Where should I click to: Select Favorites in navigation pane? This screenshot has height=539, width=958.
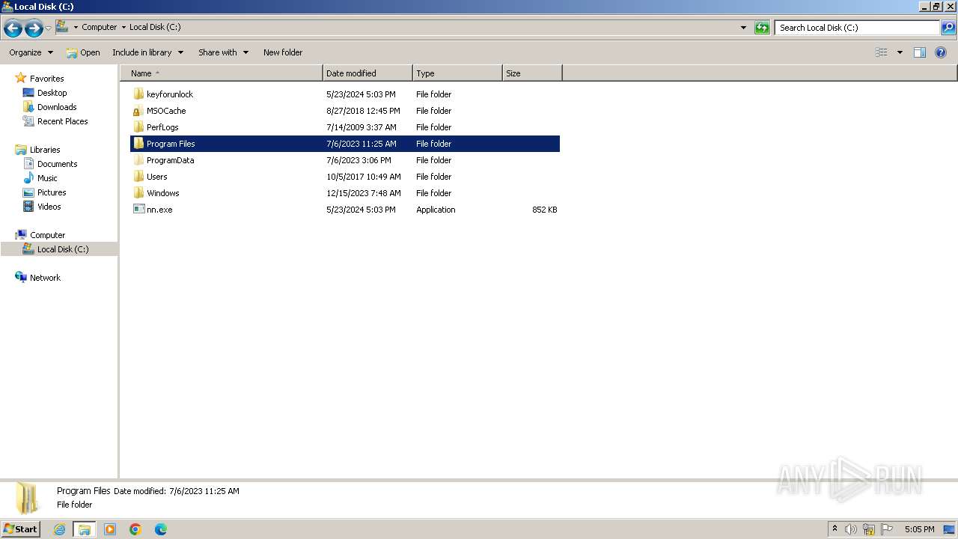[x=46, y=79]
